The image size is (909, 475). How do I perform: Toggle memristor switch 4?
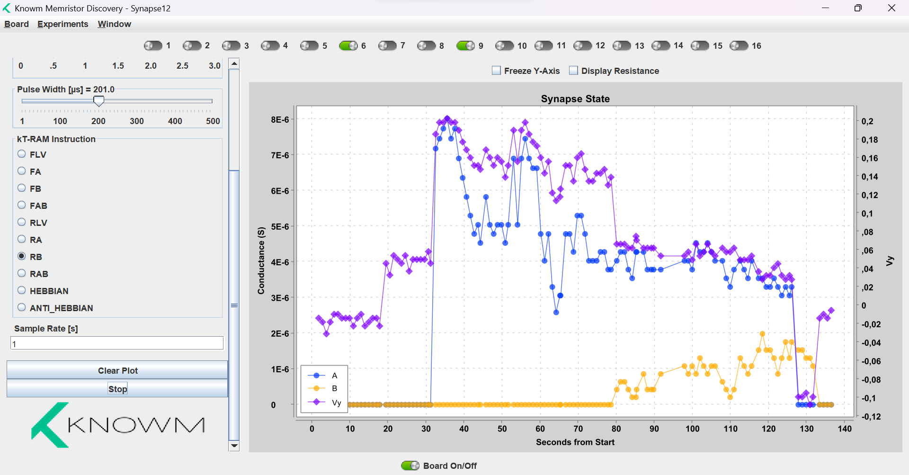[x=270, y=45]
